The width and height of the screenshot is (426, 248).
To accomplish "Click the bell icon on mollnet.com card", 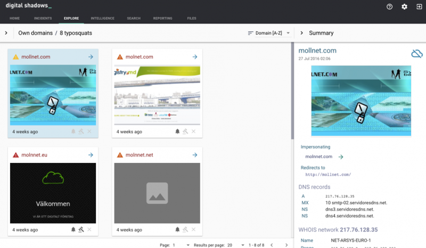I will (73, 131).
